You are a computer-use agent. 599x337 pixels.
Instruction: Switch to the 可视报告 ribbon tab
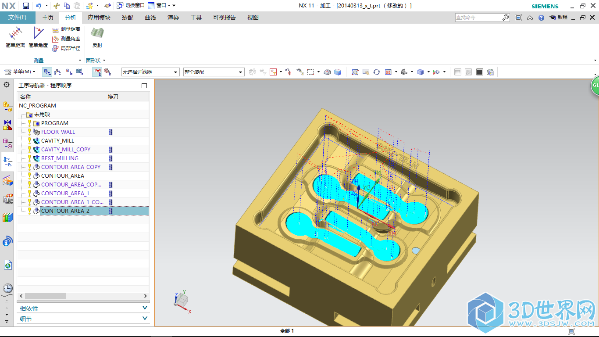[x=225, y=18]
